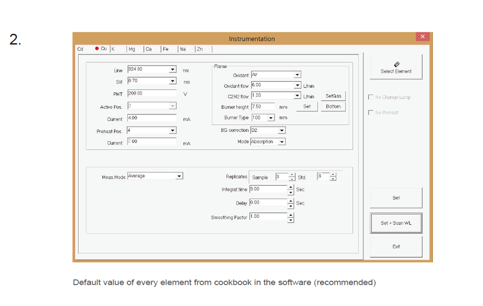483x306 pixels.
Task: Select the Fe element tab
Action: 166,49
